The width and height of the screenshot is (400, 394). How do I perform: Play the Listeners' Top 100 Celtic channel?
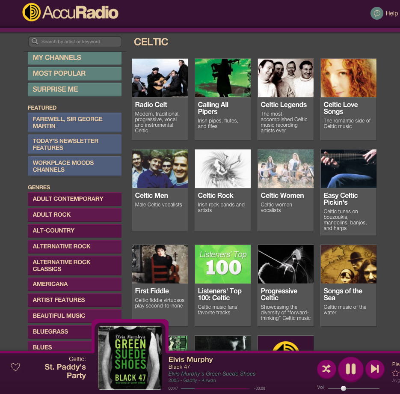(222, 264)
